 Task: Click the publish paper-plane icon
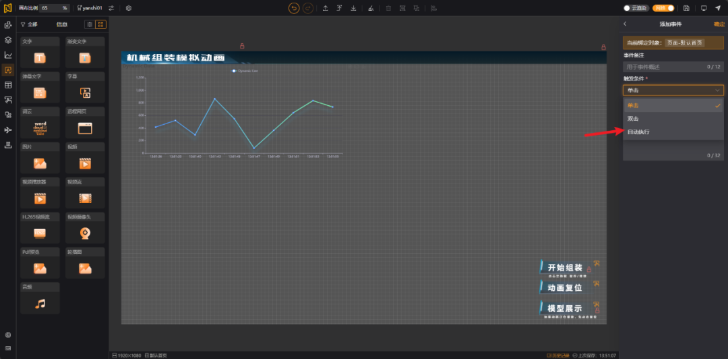coord(718,8)
